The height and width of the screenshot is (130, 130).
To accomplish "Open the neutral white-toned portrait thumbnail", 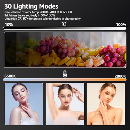I will point(65,104).
